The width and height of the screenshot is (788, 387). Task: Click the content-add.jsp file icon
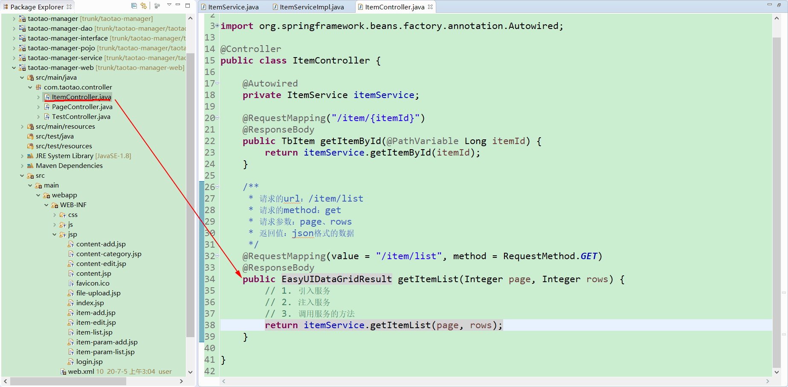point(71,244)
